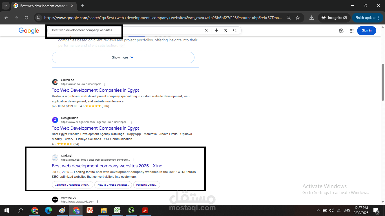Go back to the previous page

6,18
